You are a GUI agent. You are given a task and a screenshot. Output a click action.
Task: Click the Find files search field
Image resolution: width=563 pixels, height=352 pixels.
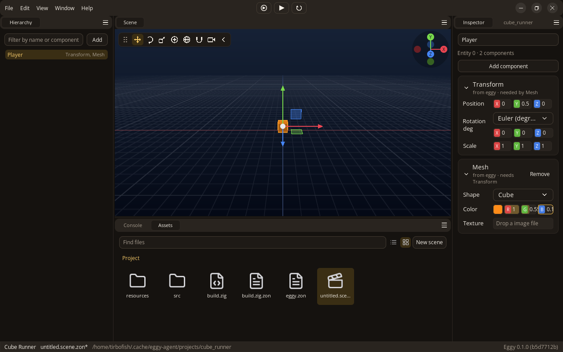click(x=252, y=242)
